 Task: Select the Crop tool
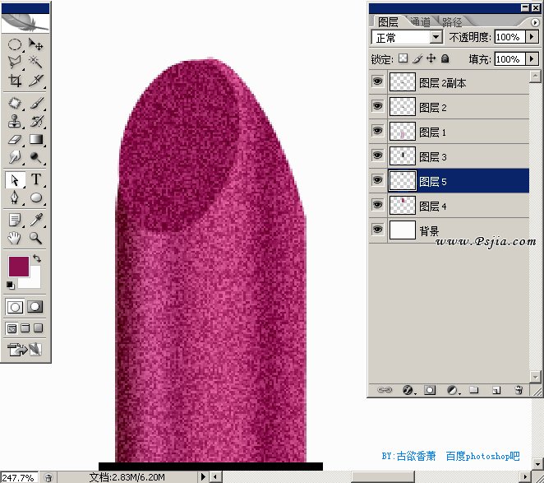click(x=15, y=81)
